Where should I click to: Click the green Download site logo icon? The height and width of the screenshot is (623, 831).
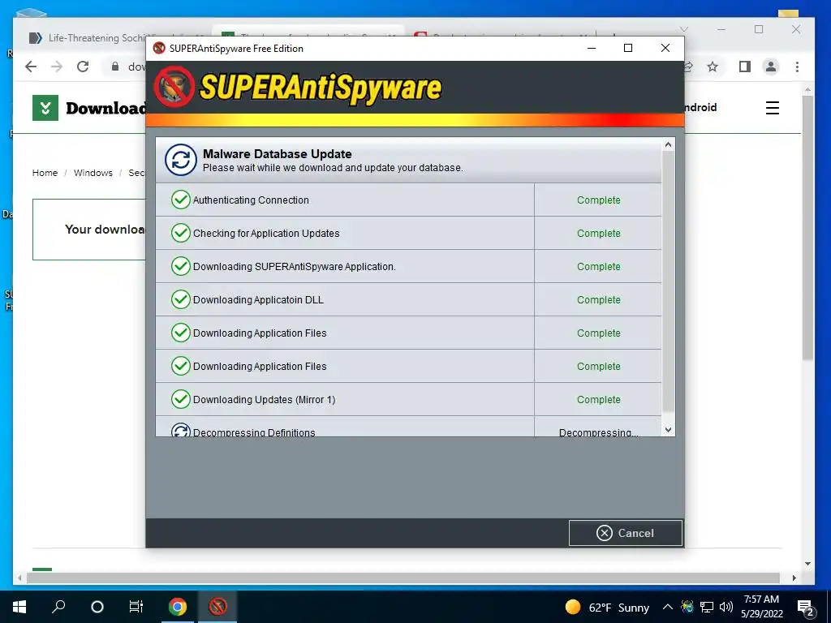[x=45, y=108]
